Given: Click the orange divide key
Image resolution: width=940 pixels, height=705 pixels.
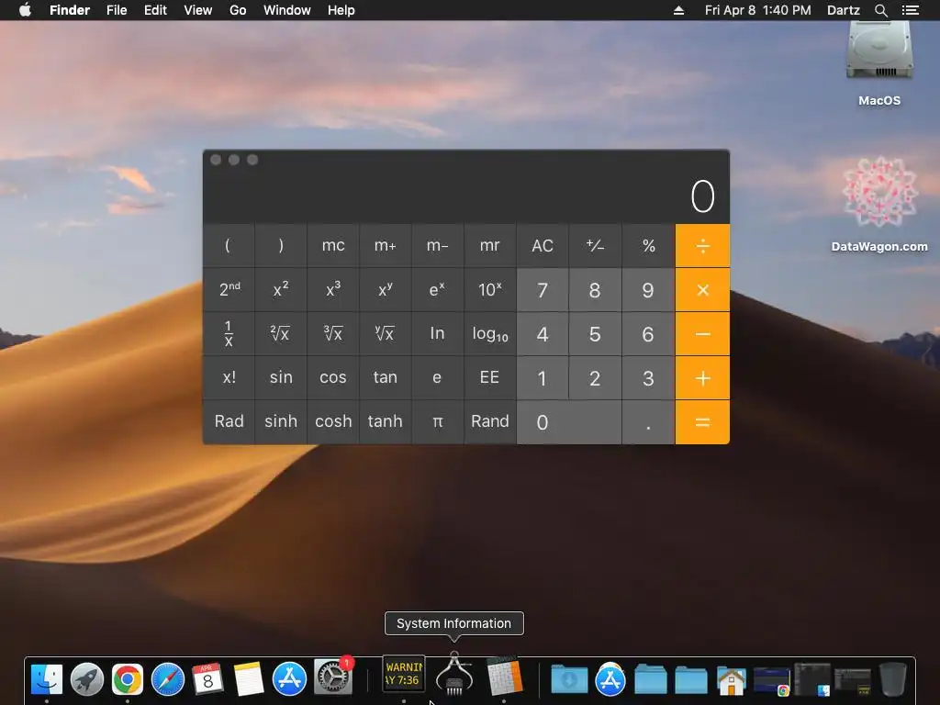Looking at the screenshot, I should pos(702,246).
